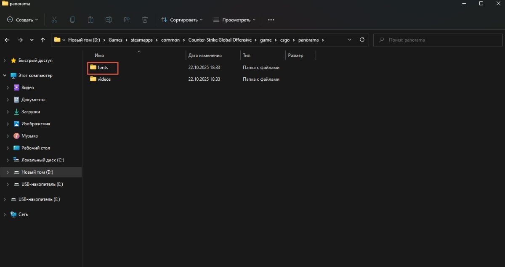
Task: Click the Поиск: panorama search field
Action: click(442, 40)
